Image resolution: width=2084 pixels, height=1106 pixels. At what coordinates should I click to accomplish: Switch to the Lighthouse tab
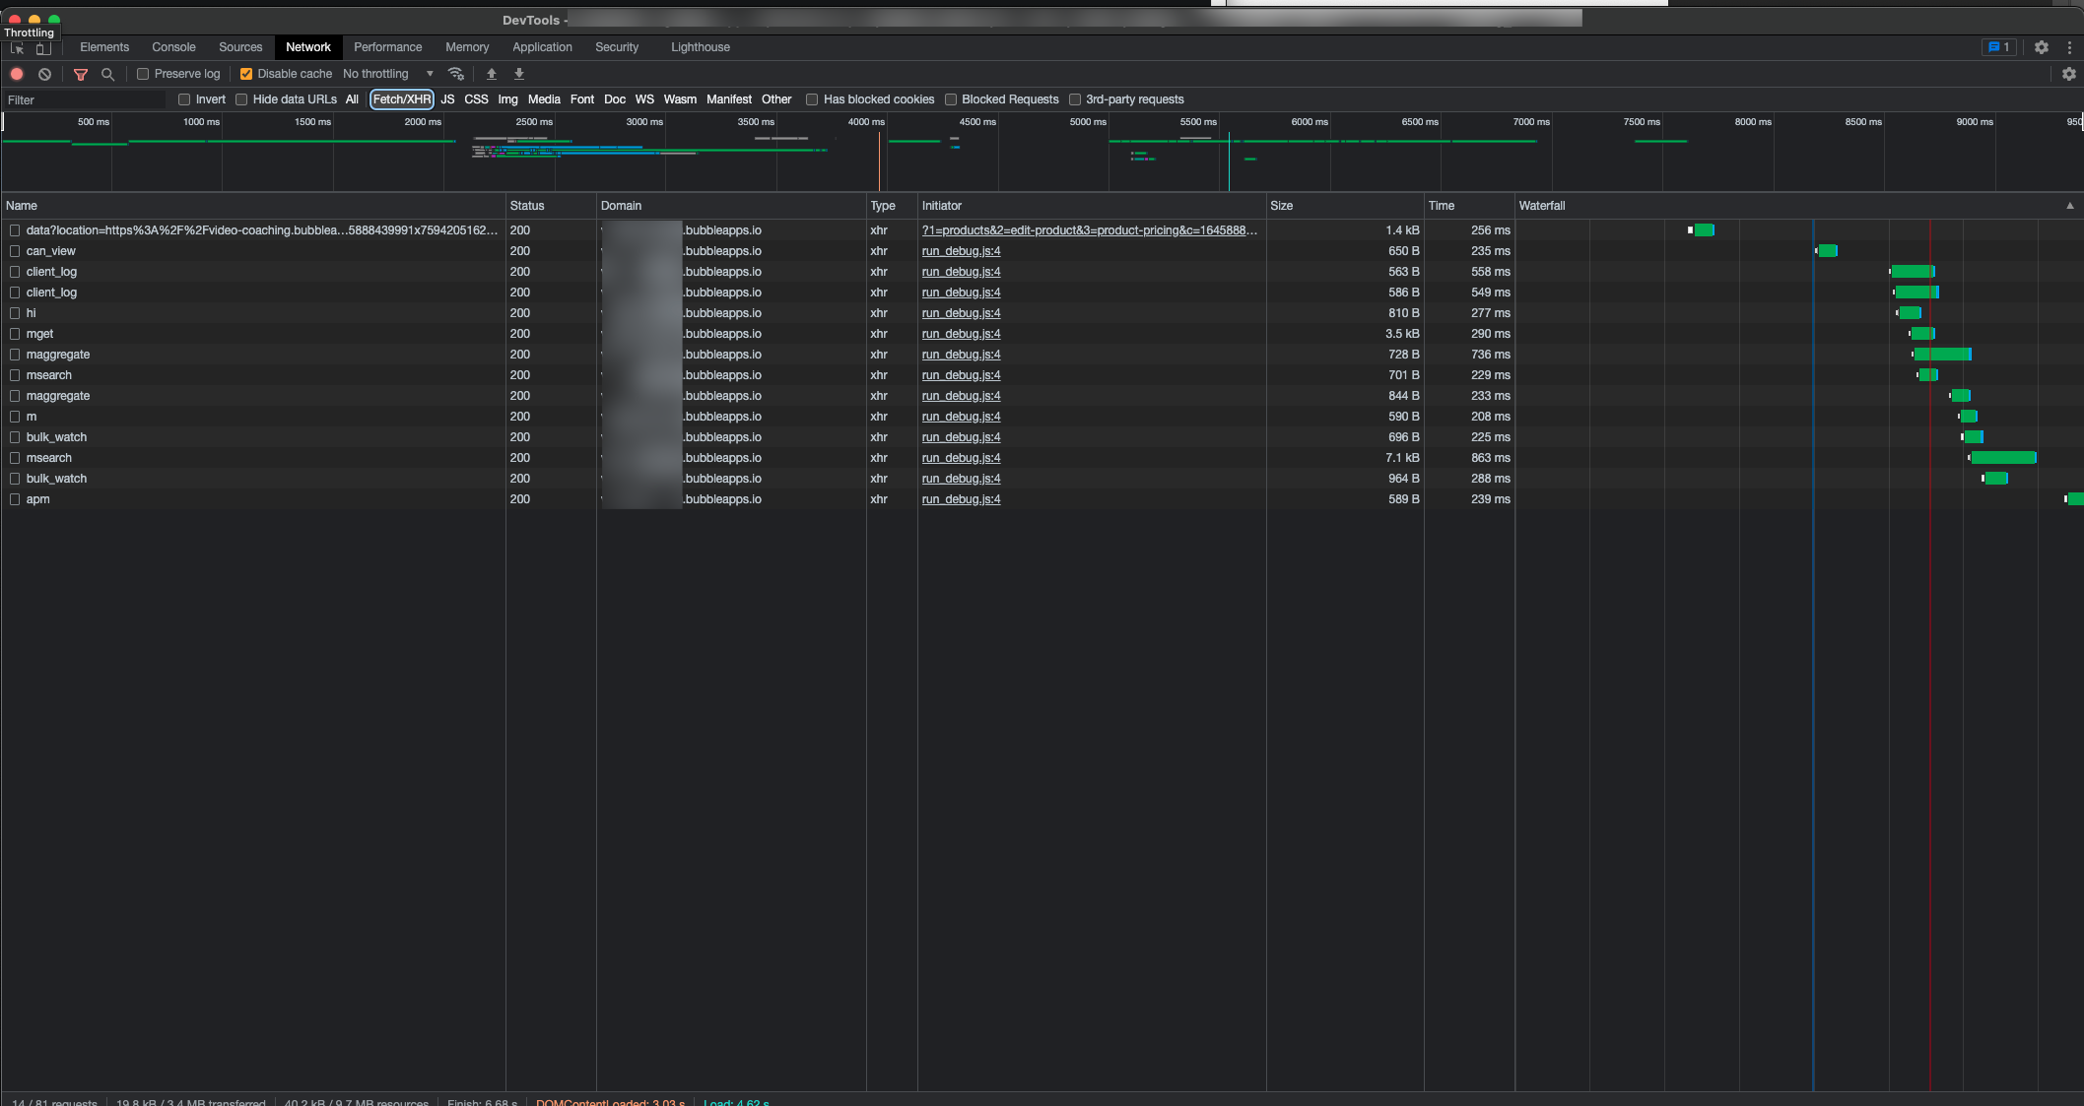[x=701, y=47]
